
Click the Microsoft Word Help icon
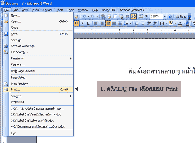point(170,16)
